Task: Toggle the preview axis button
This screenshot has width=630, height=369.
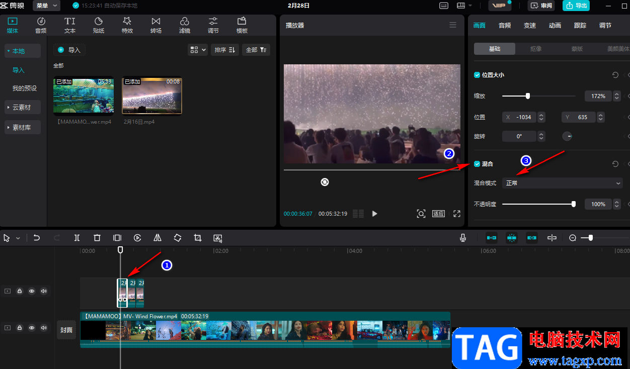Action: pyautogui.click(x=552, y=238)
